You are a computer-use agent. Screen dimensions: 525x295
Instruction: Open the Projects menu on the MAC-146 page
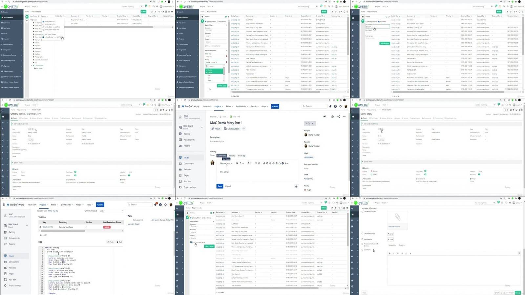tap(219, 106)
